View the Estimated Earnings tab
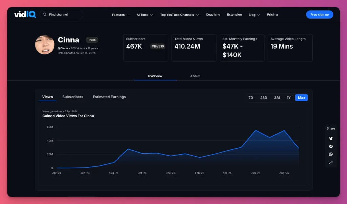 (109, 97)
